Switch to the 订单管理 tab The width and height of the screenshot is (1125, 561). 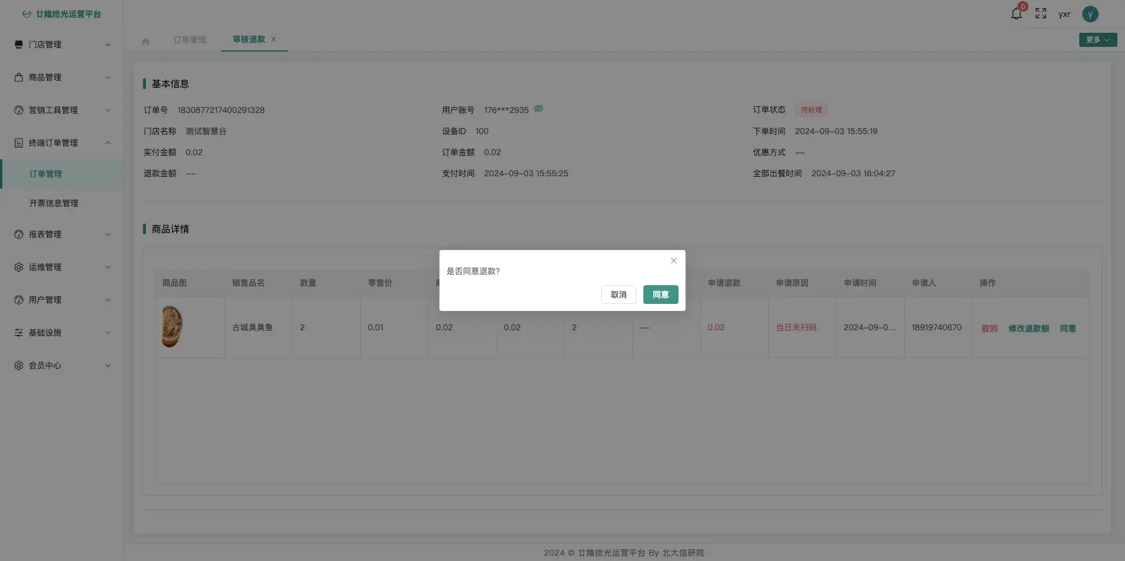[190, 40]
